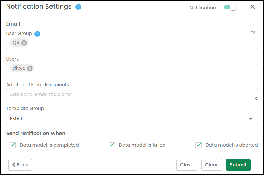Click the help icon beside Notification Settings title

78,7
